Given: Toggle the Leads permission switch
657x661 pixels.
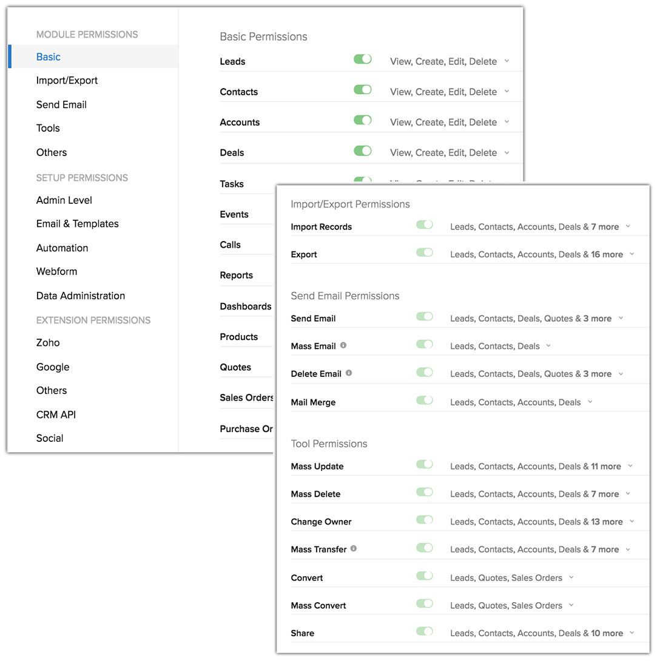Looking at the screenshot, I should click(x=363, y=59).
